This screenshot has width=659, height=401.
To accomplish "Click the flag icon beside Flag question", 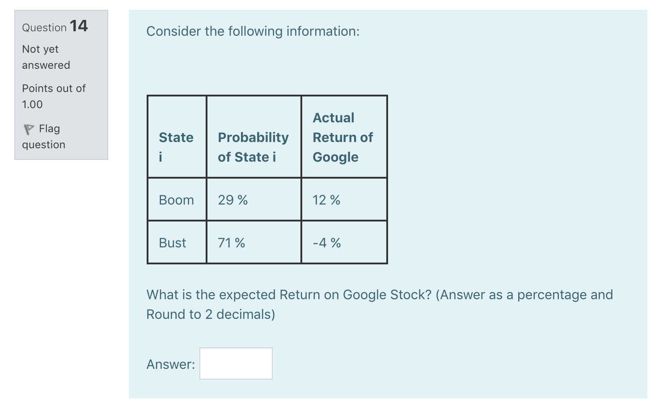I will 29,129.
